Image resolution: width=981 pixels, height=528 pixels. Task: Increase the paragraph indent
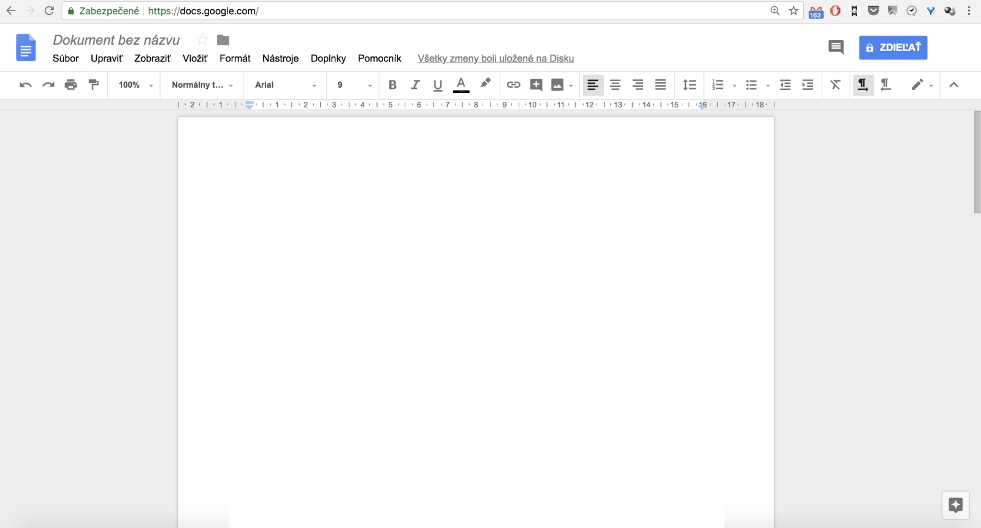(x=808, y=85)
